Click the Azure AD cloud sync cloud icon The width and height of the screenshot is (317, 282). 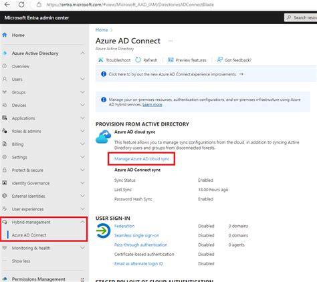pos(104,137)
